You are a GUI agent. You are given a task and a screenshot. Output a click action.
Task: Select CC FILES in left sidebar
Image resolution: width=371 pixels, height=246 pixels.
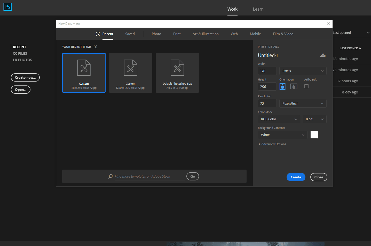pyautogui.click(x=20, y=53)
